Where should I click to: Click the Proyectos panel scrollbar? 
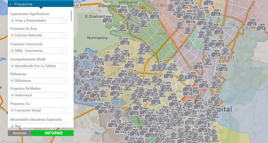[x=71, y=16]
